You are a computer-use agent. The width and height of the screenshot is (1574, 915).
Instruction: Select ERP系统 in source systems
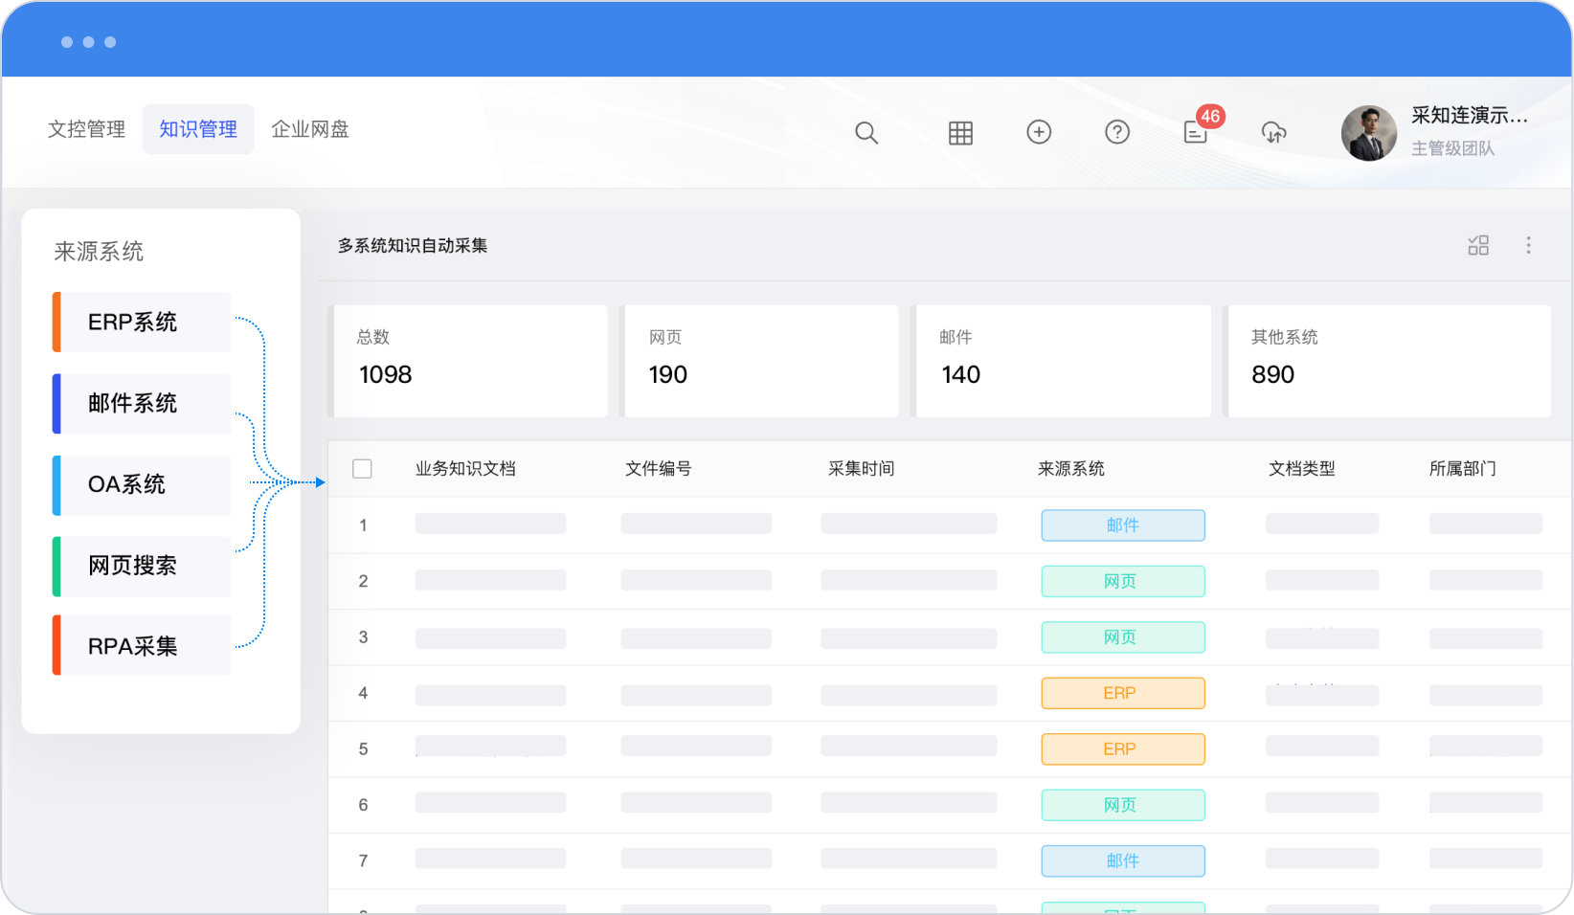(x=142, y=323)
